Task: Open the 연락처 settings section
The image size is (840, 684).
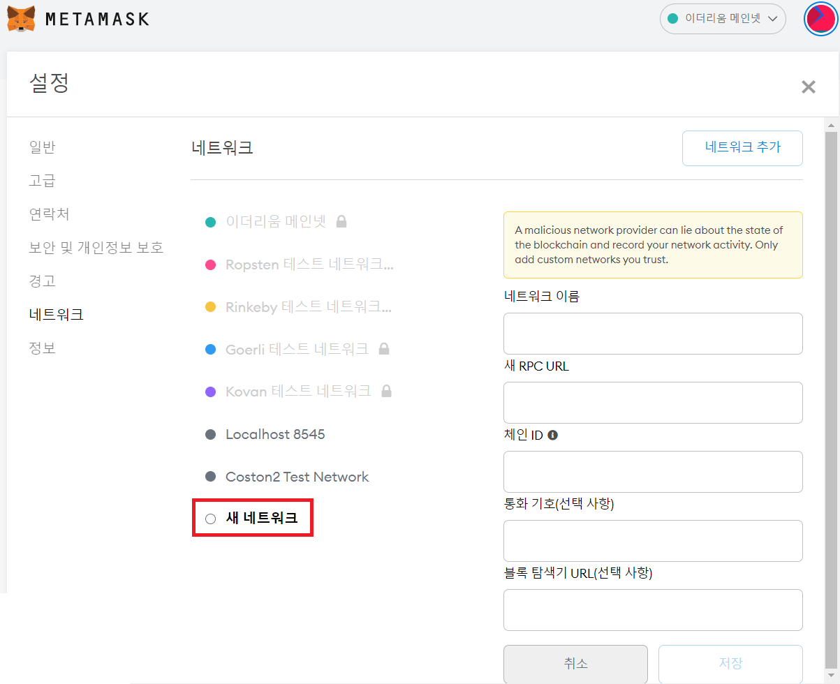Action: pos(49,214)
